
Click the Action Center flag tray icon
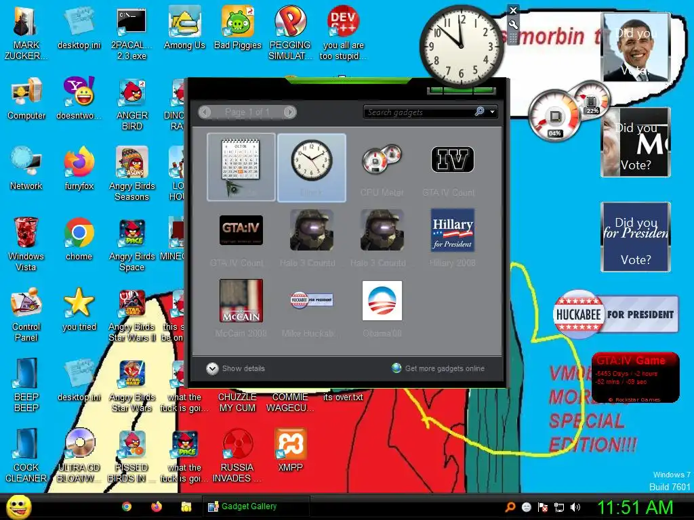(x=543, y=508)
